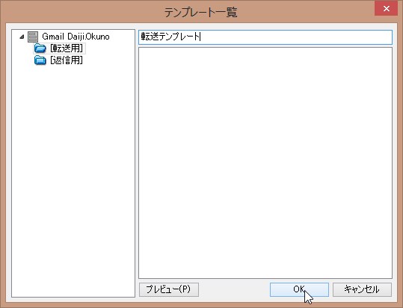
Task: Select the Gmail Daiji.Okuno account label
Action: [76, 37]
